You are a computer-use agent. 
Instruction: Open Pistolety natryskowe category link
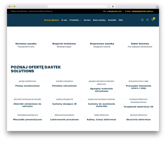pos(64,86)
